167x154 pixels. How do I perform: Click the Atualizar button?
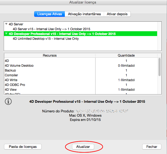[x=83, y=147]
